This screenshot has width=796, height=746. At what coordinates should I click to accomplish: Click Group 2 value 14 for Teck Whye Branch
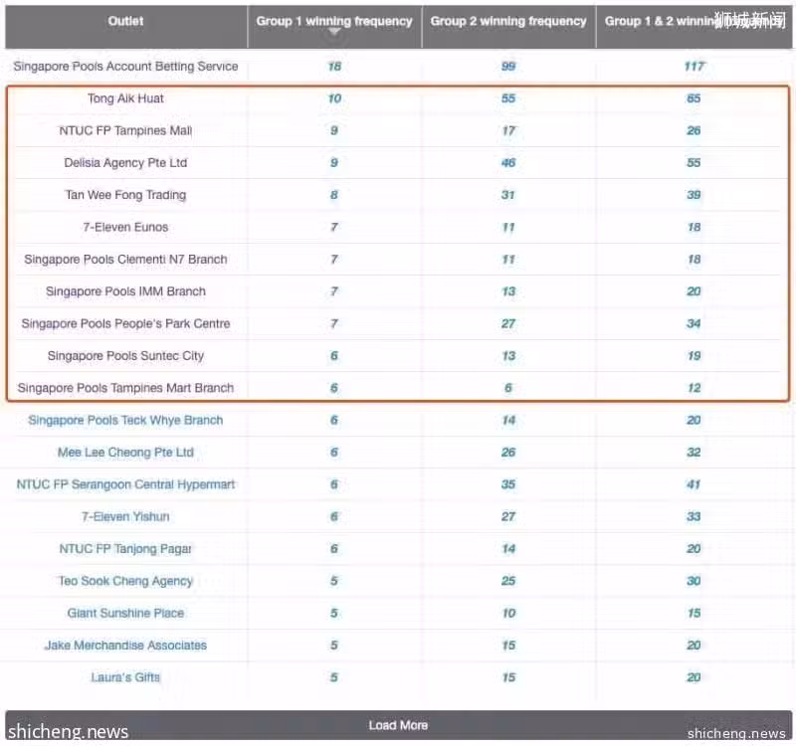(508, 420)
